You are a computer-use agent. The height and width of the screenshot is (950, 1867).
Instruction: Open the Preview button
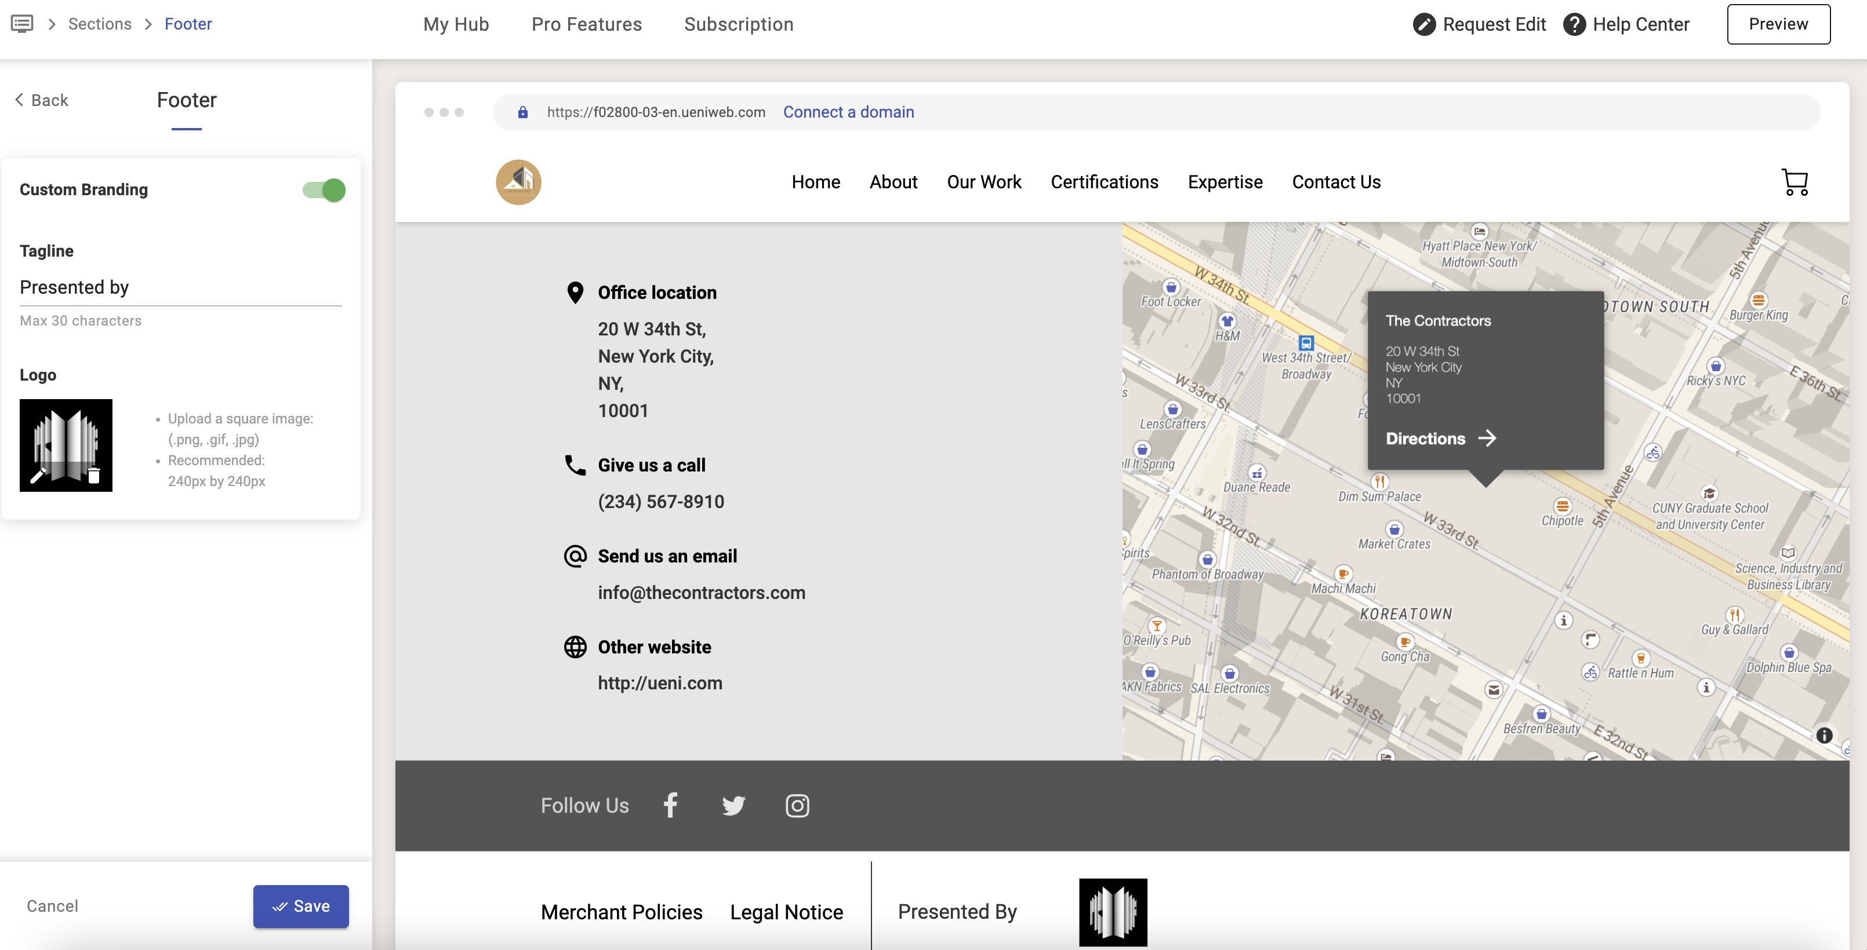pos(1778,24)
